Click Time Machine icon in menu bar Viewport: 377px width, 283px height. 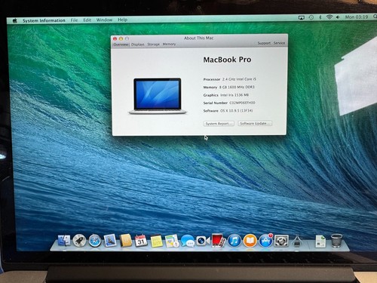click(311, 17)
